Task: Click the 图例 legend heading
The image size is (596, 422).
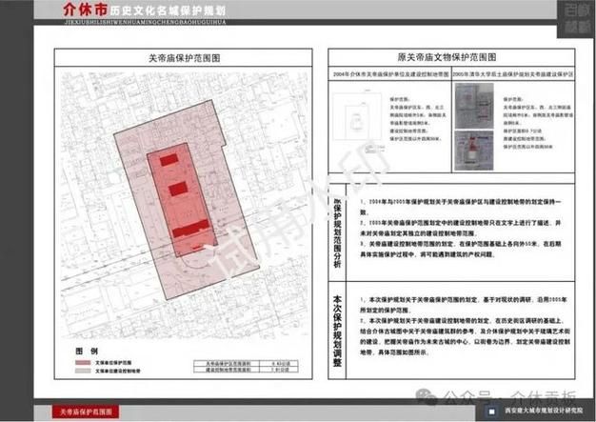Action: coord(87,351)
